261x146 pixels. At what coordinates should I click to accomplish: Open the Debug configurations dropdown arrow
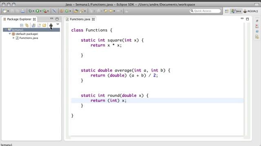33,11
